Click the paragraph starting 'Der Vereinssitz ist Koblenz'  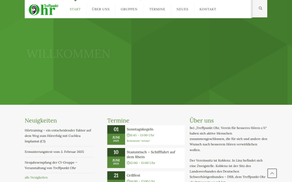(228, 170)
